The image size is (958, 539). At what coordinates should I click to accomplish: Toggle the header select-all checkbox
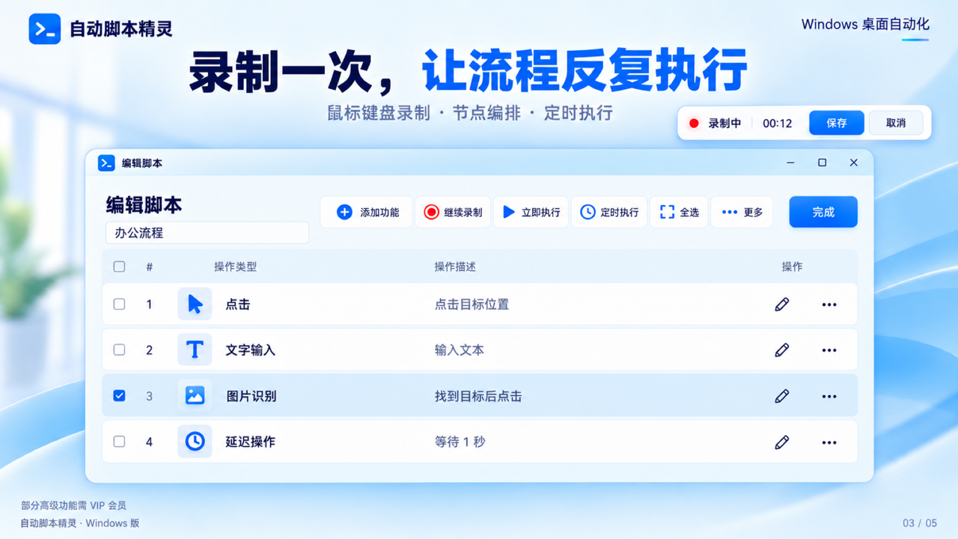click(119, 267)
